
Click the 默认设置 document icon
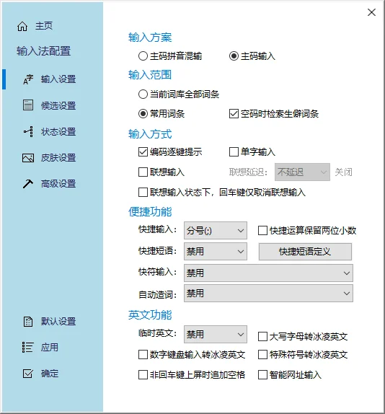(x=28, y=322)
